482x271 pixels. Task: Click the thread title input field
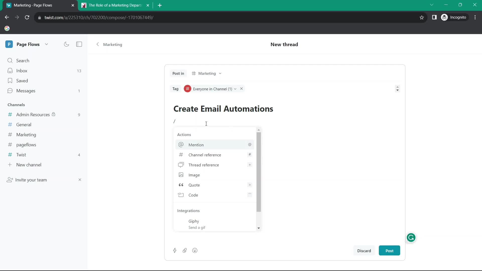pos(223,108)
